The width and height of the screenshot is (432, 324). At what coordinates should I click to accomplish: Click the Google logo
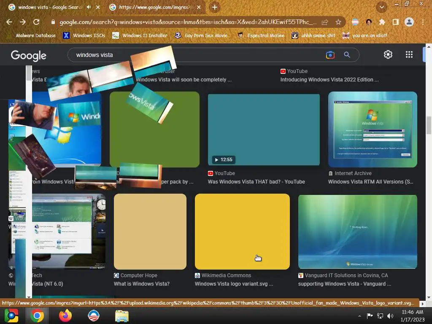click(29, 55)
